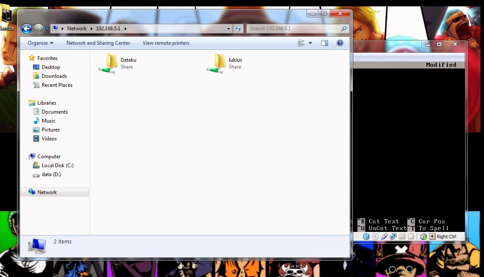The height and width of the screenshot is (277, 484).
Task: Click VirtualBox optical disc icon
Action: pyautogui.click(x=375, y=237)
